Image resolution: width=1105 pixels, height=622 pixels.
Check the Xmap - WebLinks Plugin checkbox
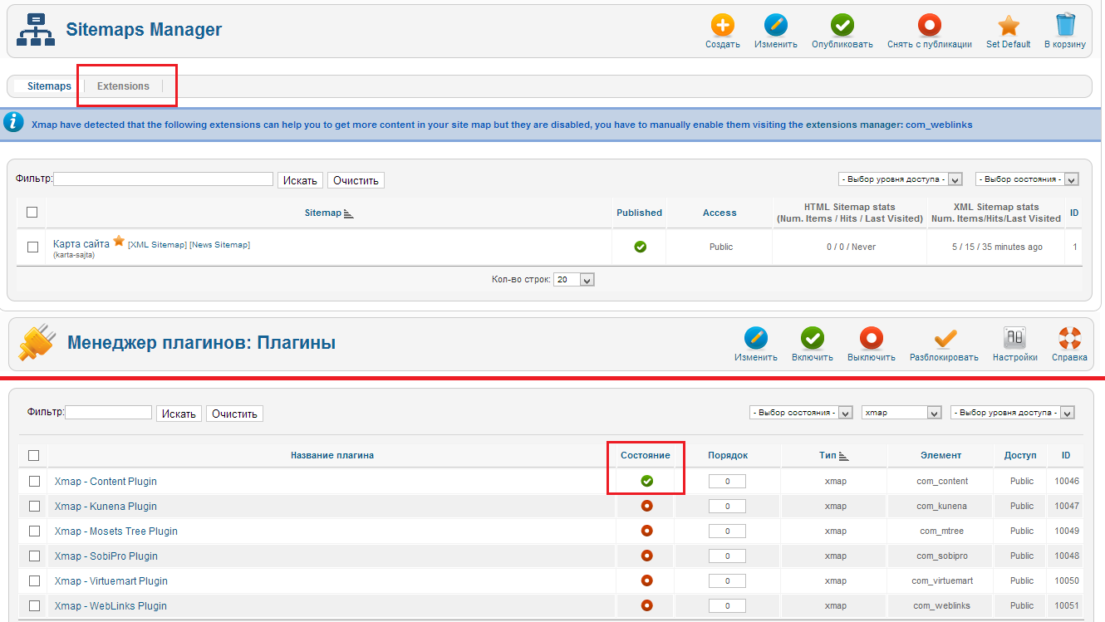coord(34,605)
